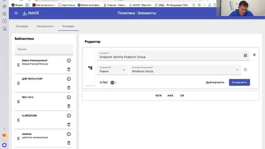Open the ECCM - Eltex Cloud bookmark
This screenshot has height=149, width=265.
(140, 5)
